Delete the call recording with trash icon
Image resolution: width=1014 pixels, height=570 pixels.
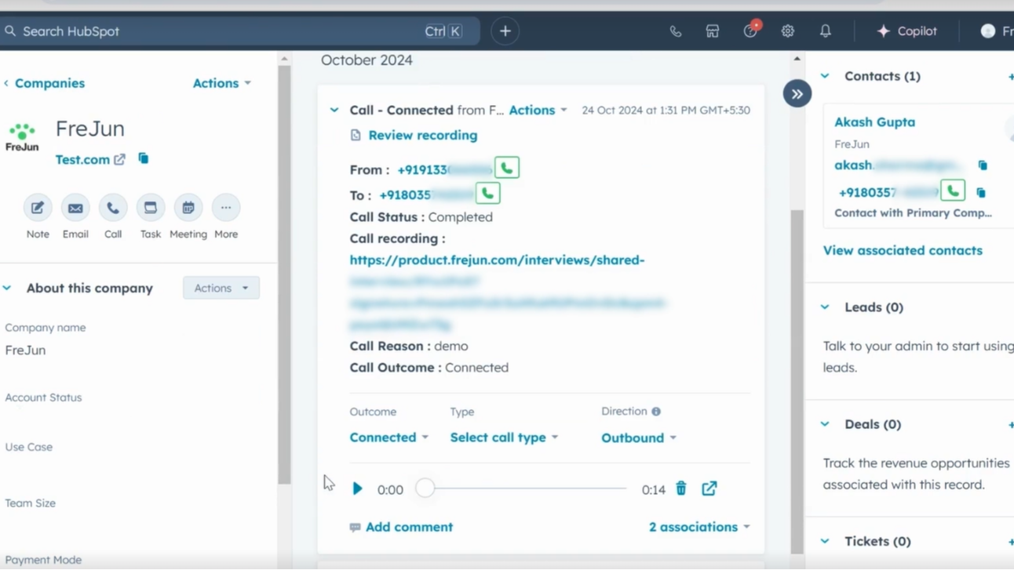(x=681, y=488)
